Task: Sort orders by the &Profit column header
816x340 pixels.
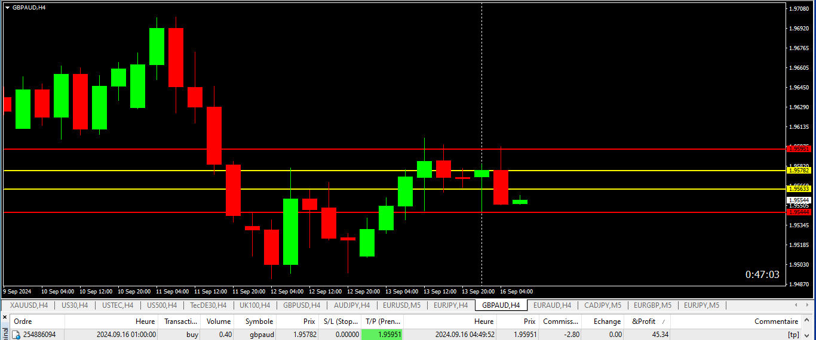Action: coord(643,322)
